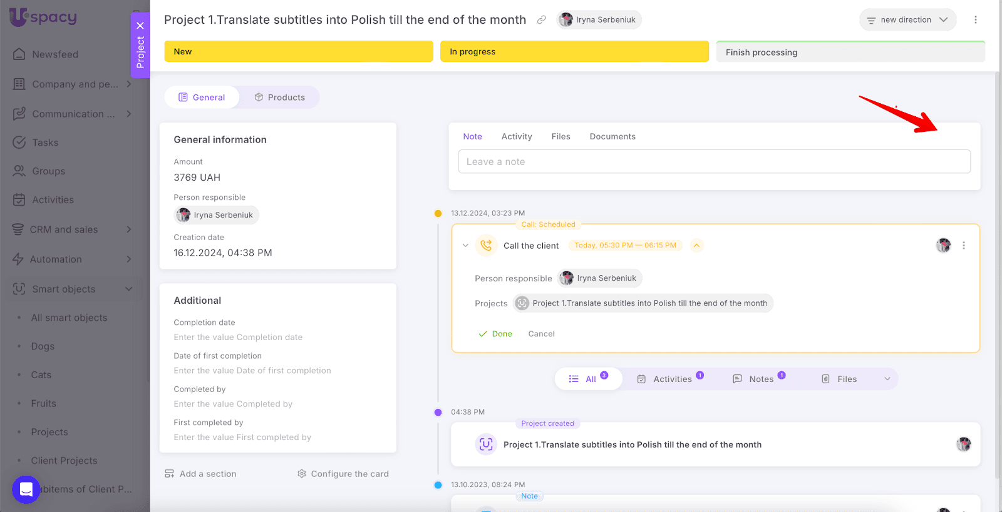The image size is (1002, 512).
Task: Cancel the Call the client activity
Action: pos(541,334)
